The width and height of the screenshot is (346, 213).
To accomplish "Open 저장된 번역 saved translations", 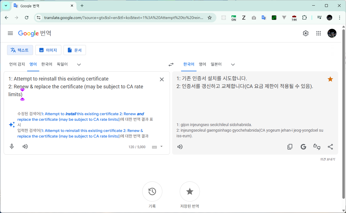I will pyautogui.click(x=190, y=191).
